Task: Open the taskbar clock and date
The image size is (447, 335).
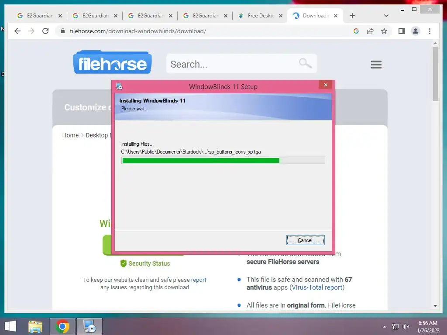Action: pos(428,327)
